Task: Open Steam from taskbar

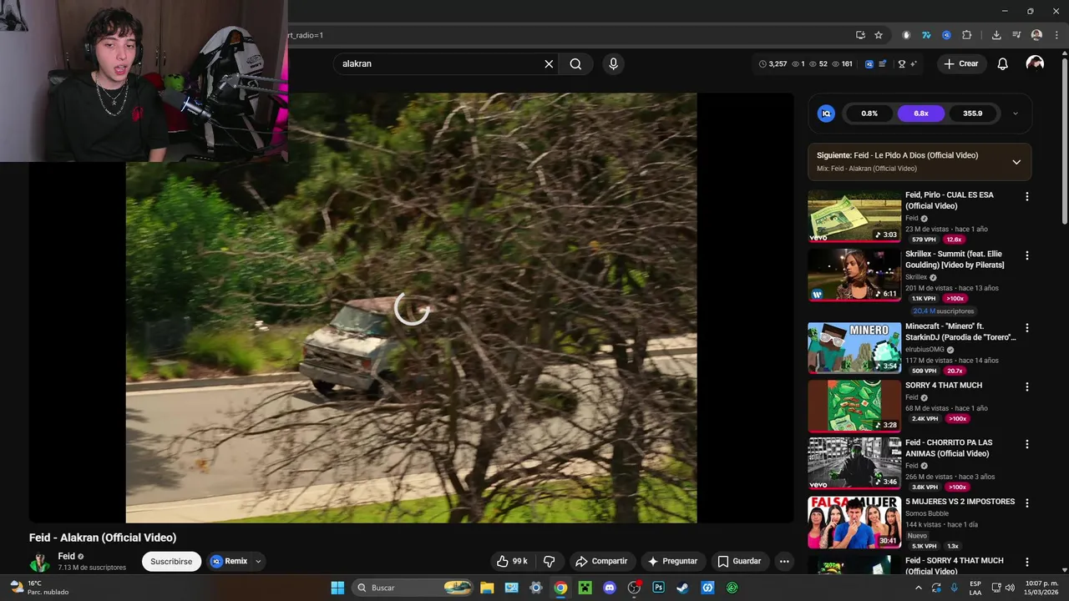Action: [682, 588]
